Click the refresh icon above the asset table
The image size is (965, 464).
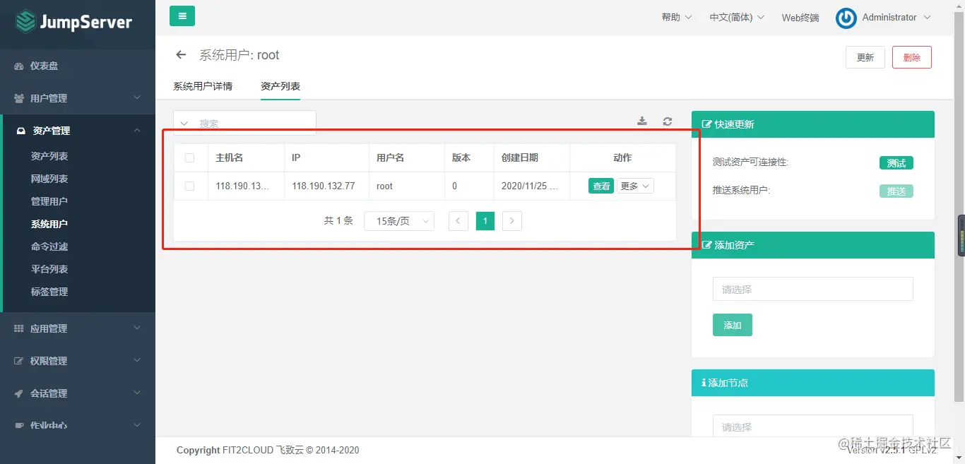[x=667, y=121]
